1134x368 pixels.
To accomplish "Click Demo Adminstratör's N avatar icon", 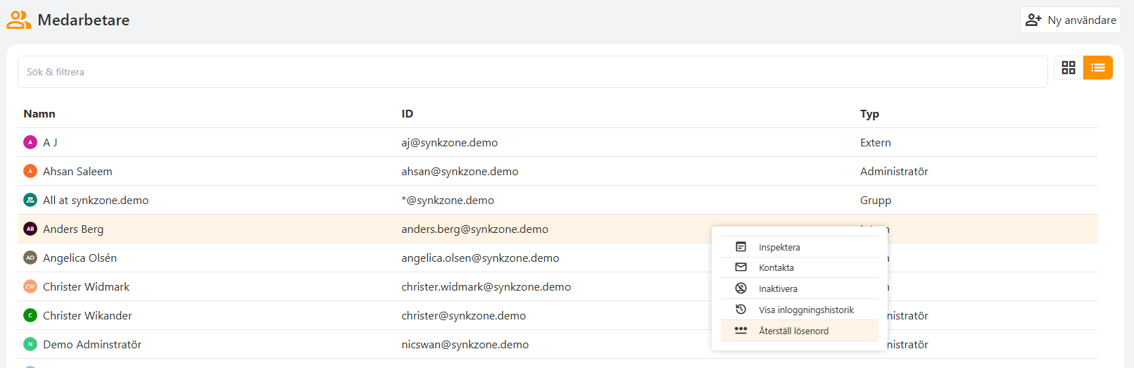I will (30, 344).
